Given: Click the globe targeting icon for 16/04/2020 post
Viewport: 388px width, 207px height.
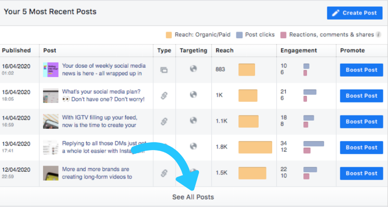Looking at the screenshot, I should tap(193, 68).
